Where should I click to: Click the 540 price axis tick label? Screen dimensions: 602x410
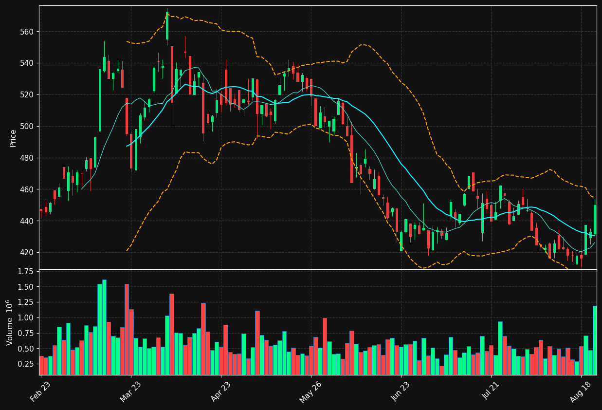[x=27, y=63]
